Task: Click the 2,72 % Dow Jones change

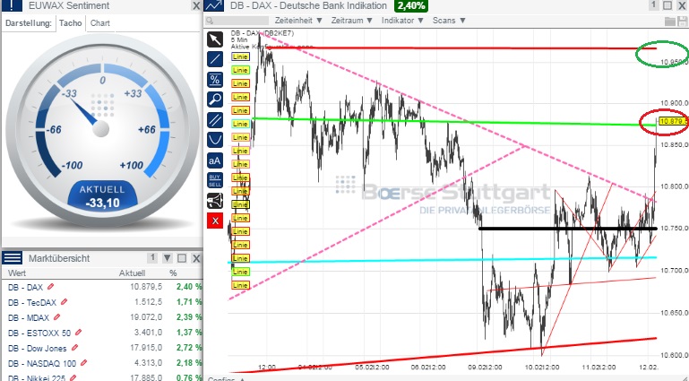Action: [x=189, y=348]
